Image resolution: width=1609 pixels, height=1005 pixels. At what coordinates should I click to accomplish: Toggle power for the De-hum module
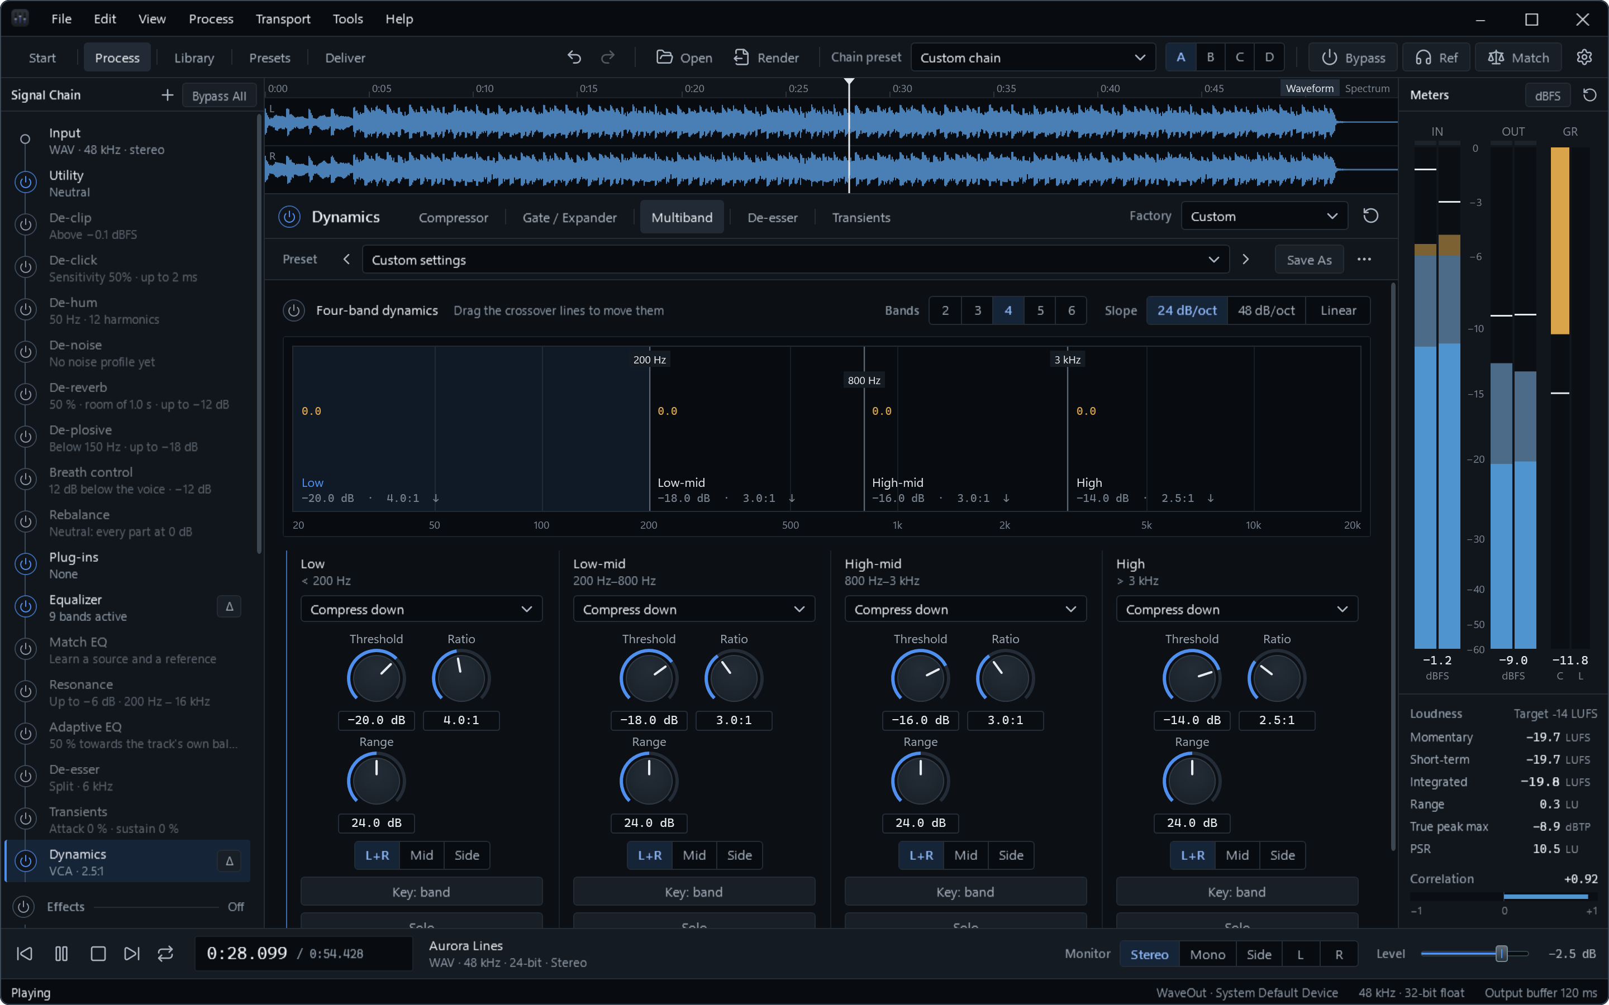click(x=25, y=310)
